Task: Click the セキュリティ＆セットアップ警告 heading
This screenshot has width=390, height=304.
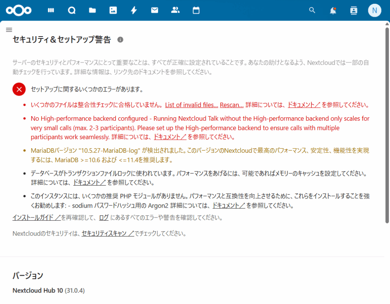Action: (x=62, y=40)
